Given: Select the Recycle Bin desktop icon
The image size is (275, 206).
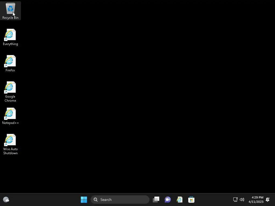Looking at the screenshot, I should coord(10,11).
